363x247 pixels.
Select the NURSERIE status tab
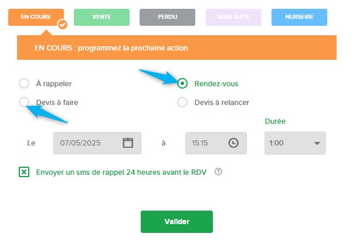point(299,17)
